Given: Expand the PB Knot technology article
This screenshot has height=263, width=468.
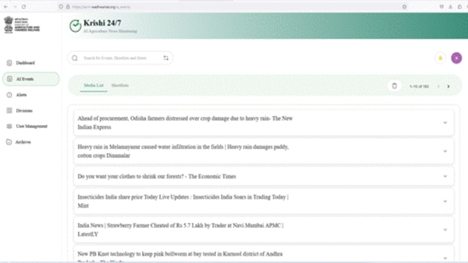Looking at the screenshot, I should [x=445, y=258].
